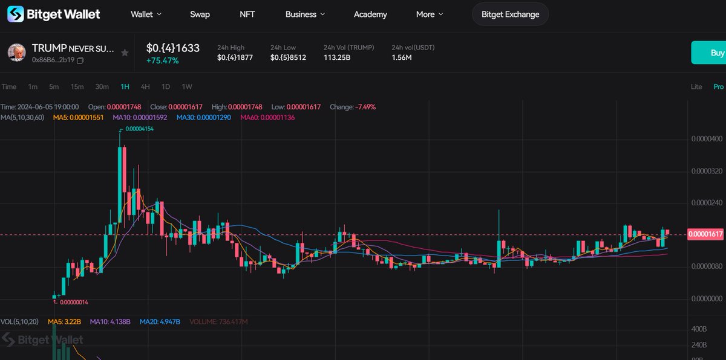
Task: Click the MA60: 0.00001136 value
Action: tap(267, 117)
